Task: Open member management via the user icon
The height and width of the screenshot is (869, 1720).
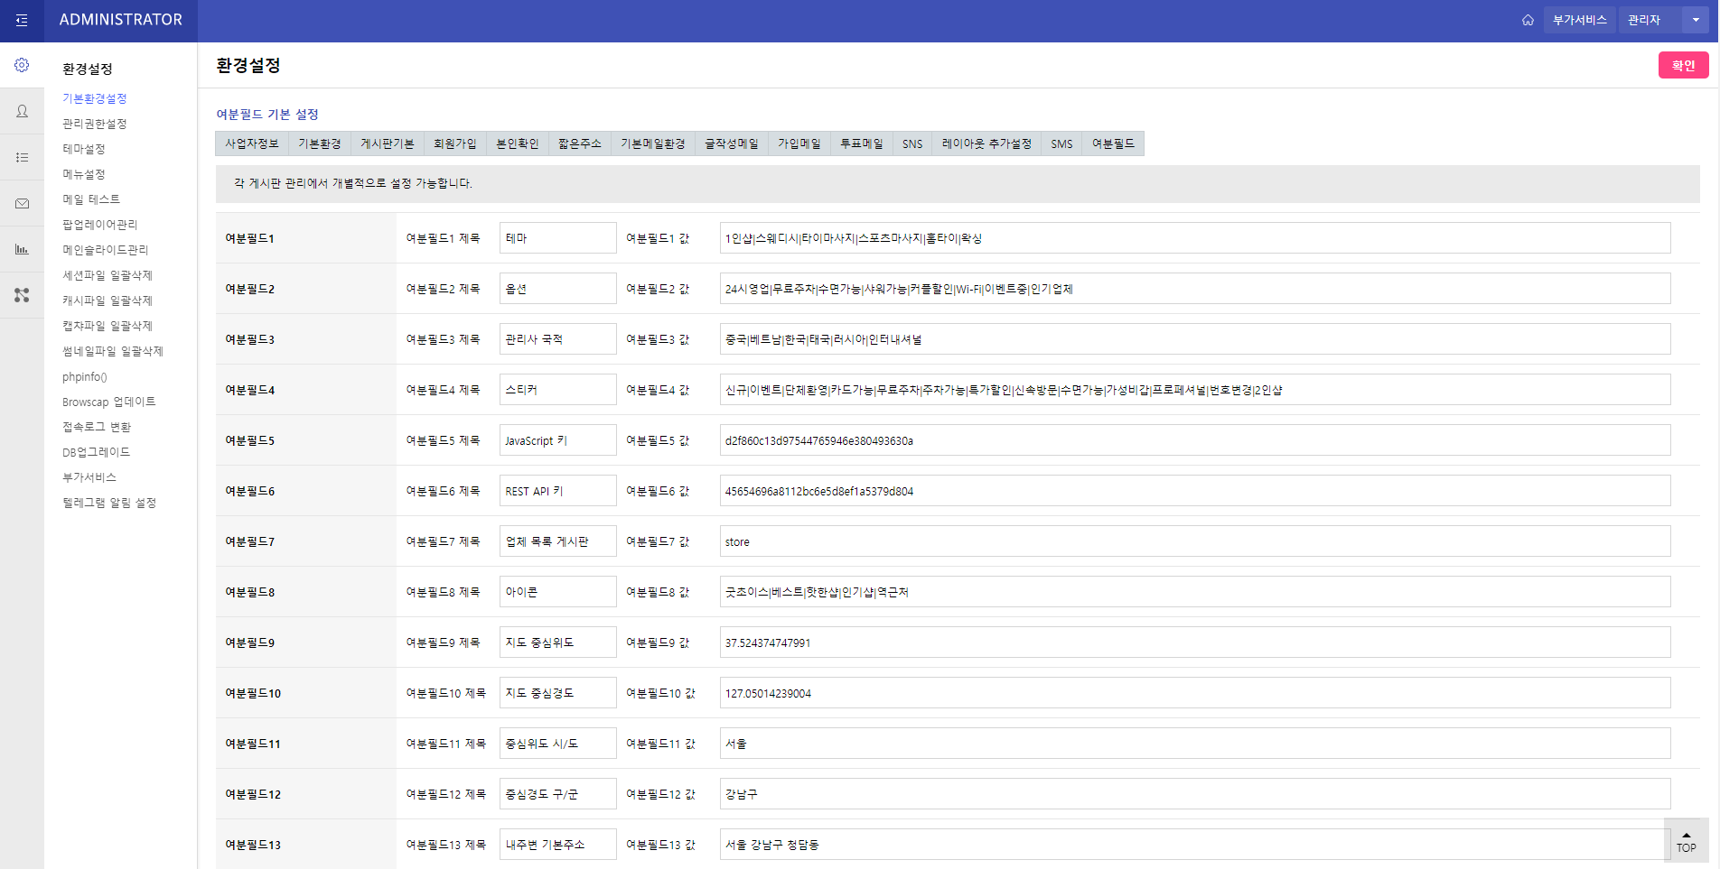Action: point(22,111)
